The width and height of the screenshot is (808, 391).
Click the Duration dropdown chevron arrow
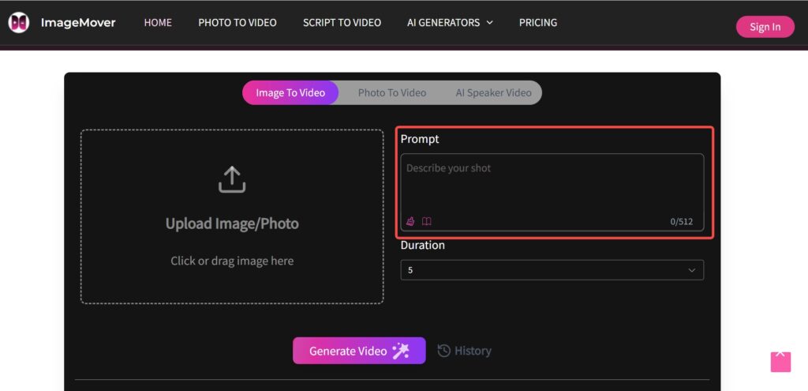click(x=692, y=270)
